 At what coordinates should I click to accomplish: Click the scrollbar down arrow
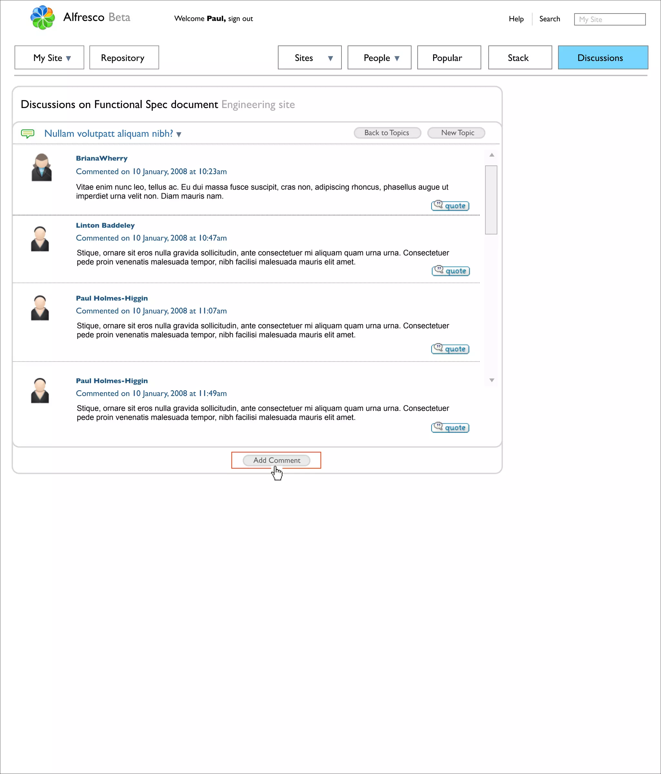point(492,380)
